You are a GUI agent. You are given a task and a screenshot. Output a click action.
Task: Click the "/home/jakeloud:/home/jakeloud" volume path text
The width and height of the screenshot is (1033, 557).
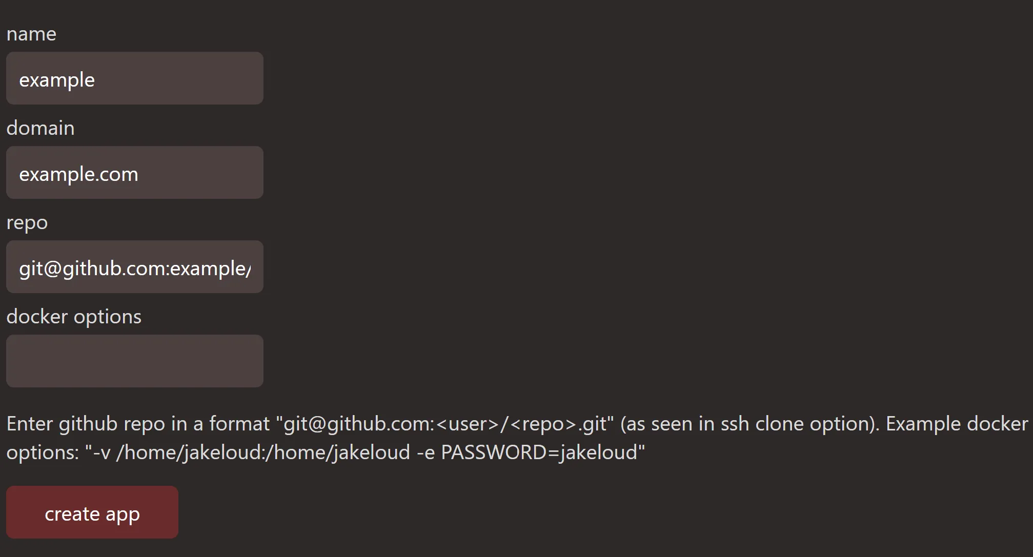pos(263,452)
